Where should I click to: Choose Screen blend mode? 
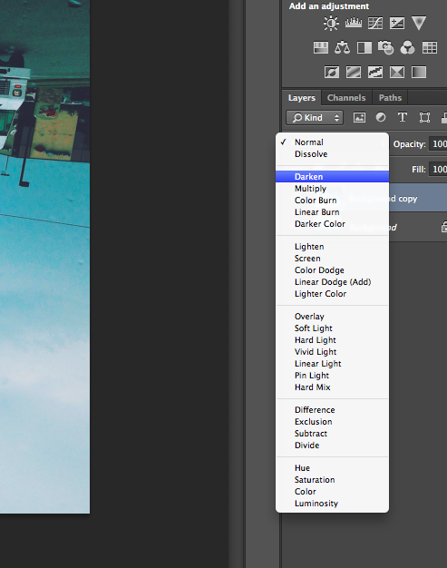tap(332, 259)
